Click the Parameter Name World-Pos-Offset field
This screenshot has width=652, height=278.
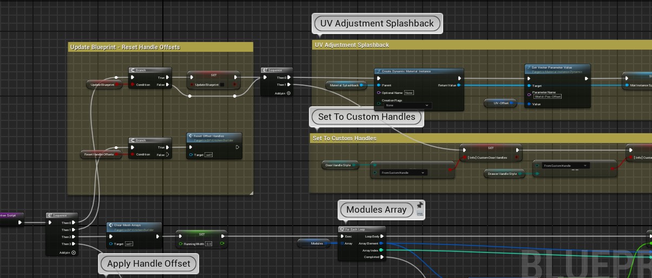(548, 96)
